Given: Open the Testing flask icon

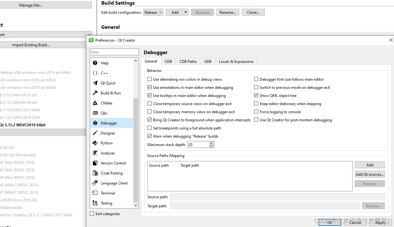Looking at the screenshot, I should 95,203.
